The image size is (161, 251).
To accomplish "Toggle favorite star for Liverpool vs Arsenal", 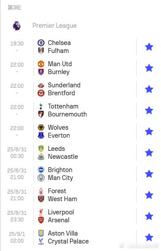I will pos(149,216).
